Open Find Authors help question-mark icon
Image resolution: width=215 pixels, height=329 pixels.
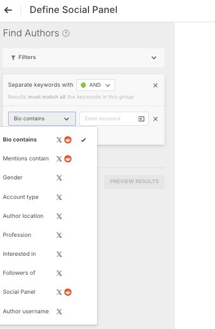(66, 34)
